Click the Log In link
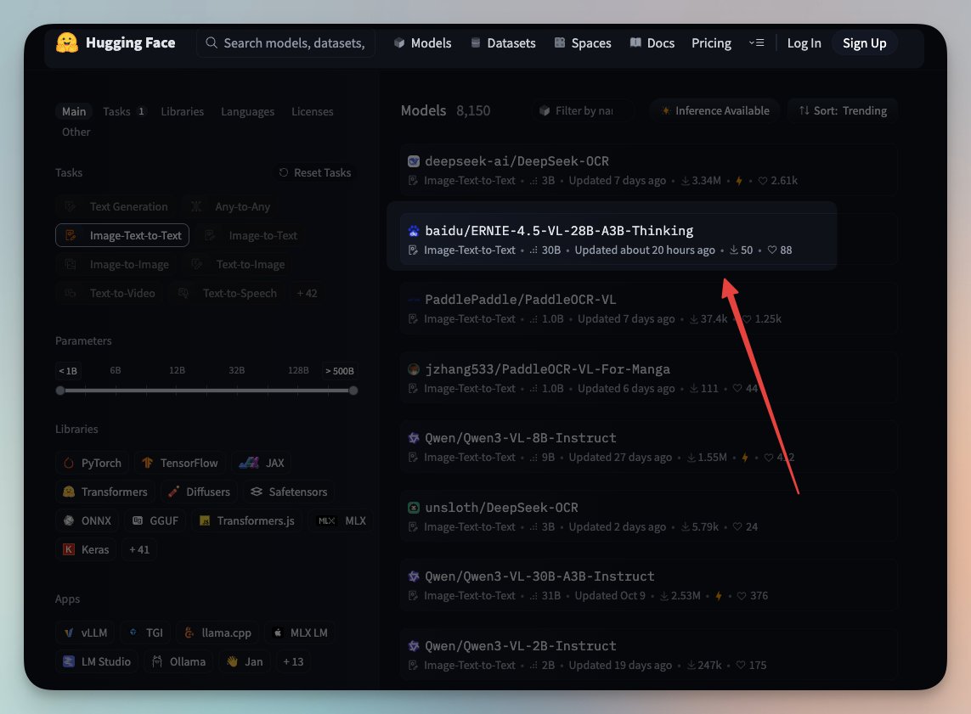The width and height of the screenshot is (971, 714). pyautogui.click(x=804, y=42)
